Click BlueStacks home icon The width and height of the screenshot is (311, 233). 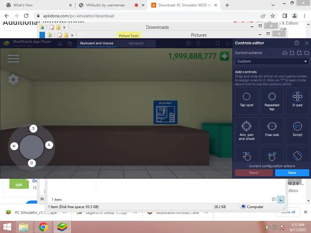tap(60, 43)
